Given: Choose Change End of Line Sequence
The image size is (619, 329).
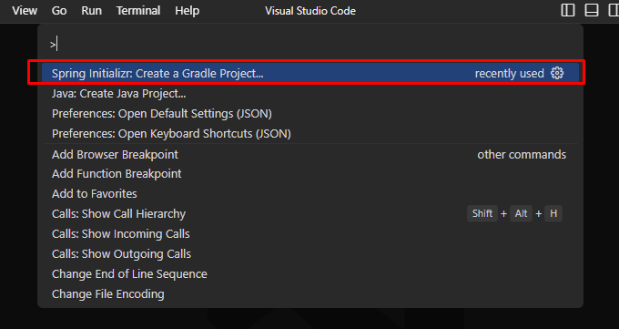Looking at the screenshot, I should tap(310, 274).
